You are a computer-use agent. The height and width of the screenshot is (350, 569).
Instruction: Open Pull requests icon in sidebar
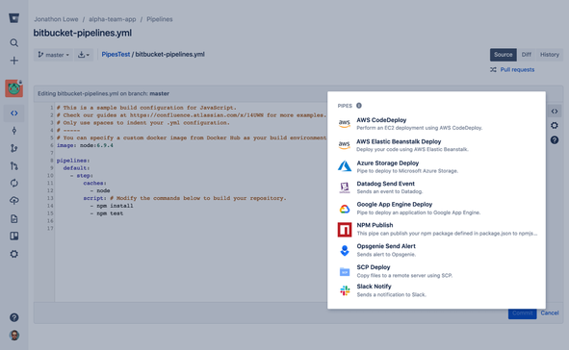(x=13, y=165)
